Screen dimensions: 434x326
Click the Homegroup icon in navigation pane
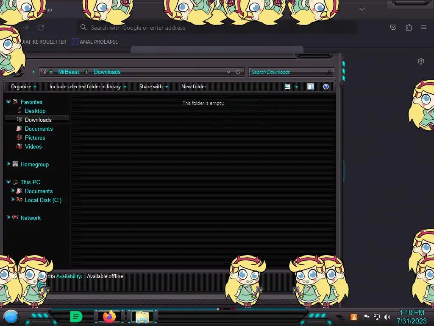click(15, 164)
